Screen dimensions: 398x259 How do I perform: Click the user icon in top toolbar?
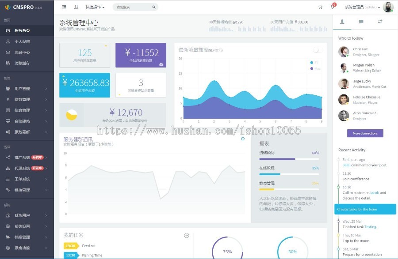coord(76,7)
